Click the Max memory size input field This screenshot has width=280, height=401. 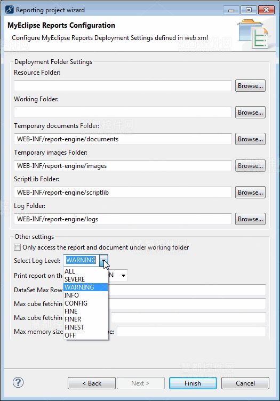[191, 332]
